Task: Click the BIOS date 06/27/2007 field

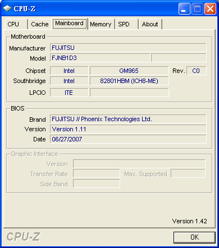Action: tap(128, 139)
